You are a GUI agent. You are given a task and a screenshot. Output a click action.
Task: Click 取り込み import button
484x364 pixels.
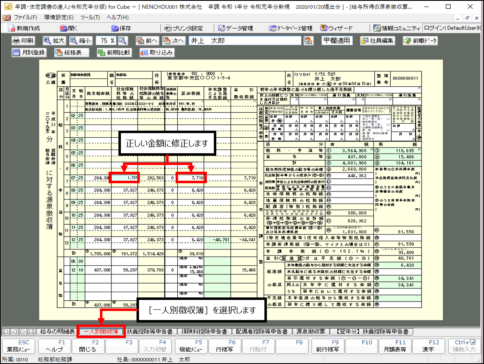tap(156, 53)
